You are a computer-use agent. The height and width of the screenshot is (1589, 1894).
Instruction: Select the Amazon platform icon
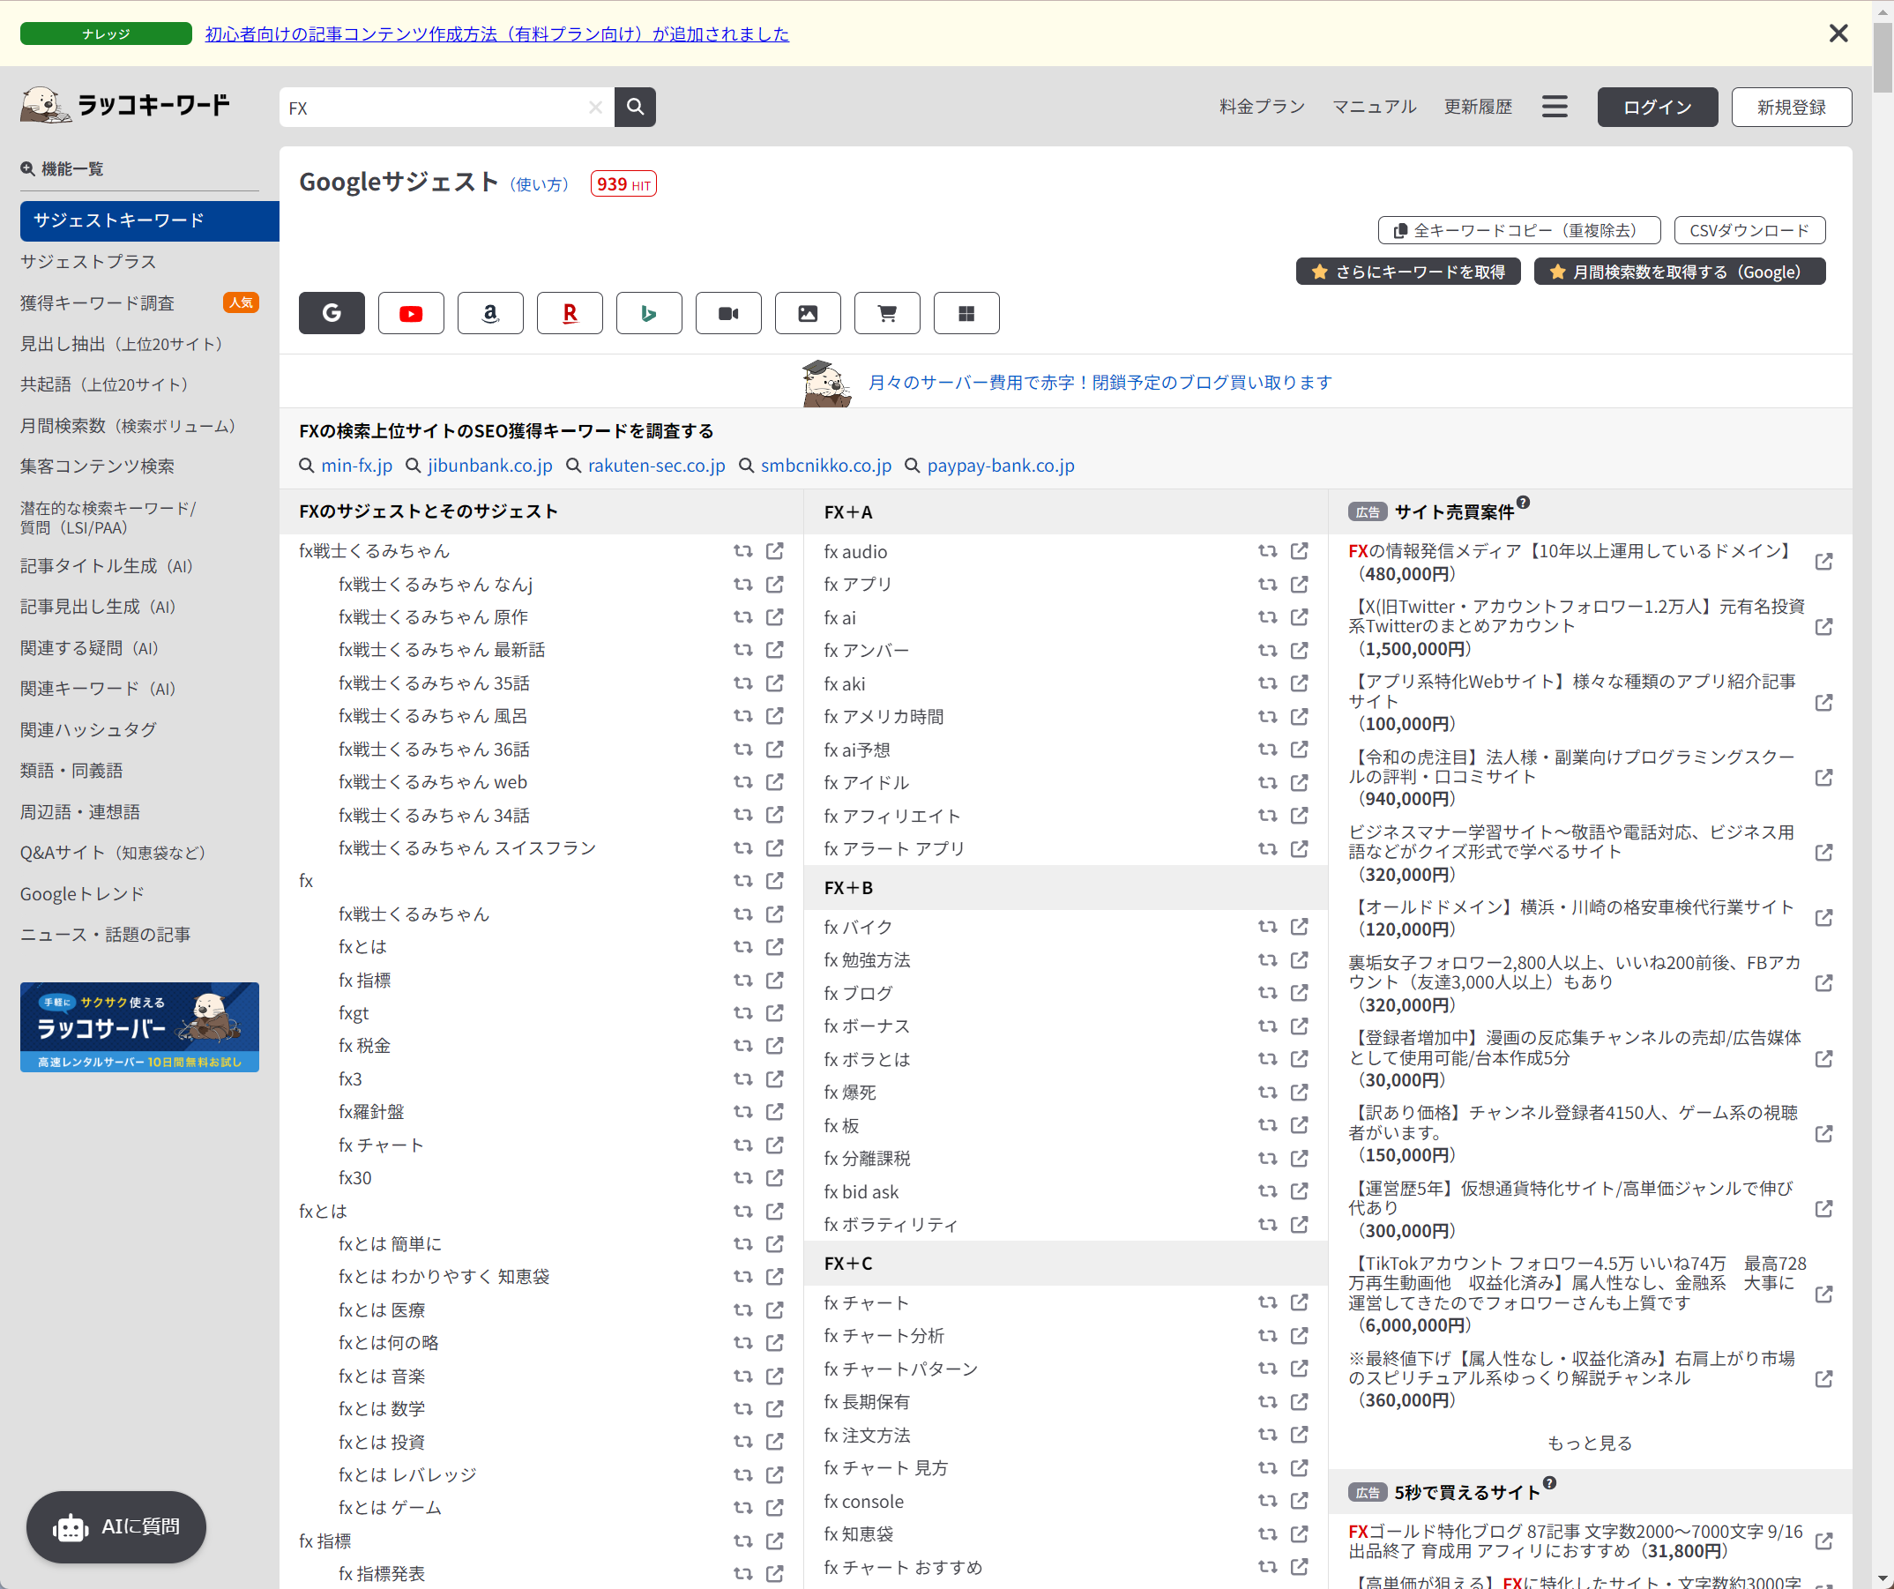point(490,314)
